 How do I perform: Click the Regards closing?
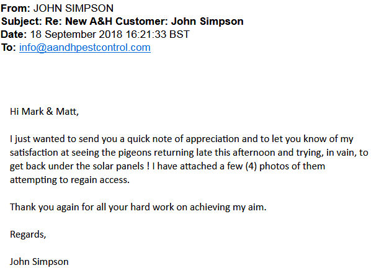28,234
